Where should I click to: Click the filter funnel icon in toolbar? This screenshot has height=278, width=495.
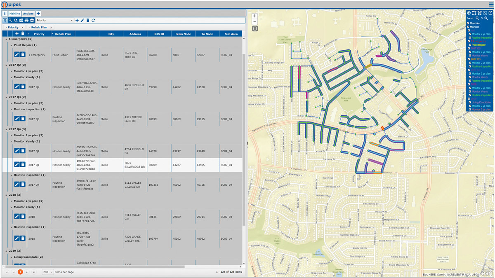tap(5, 20)
